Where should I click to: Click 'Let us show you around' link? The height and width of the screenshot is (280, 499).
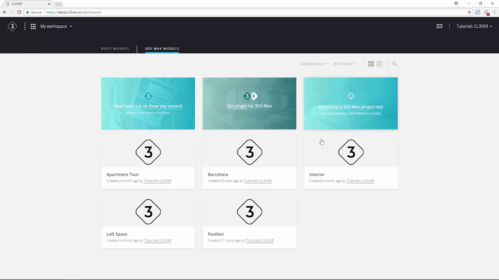[x=159, y=106]
